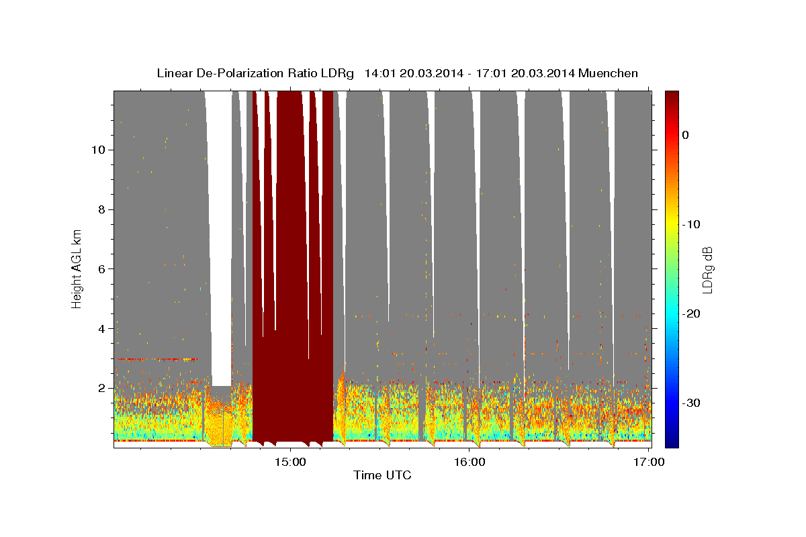The height and width of the screenshot is (537, 806).
Task: Click the 15:00 time tick label
Action: pos(290,462)
